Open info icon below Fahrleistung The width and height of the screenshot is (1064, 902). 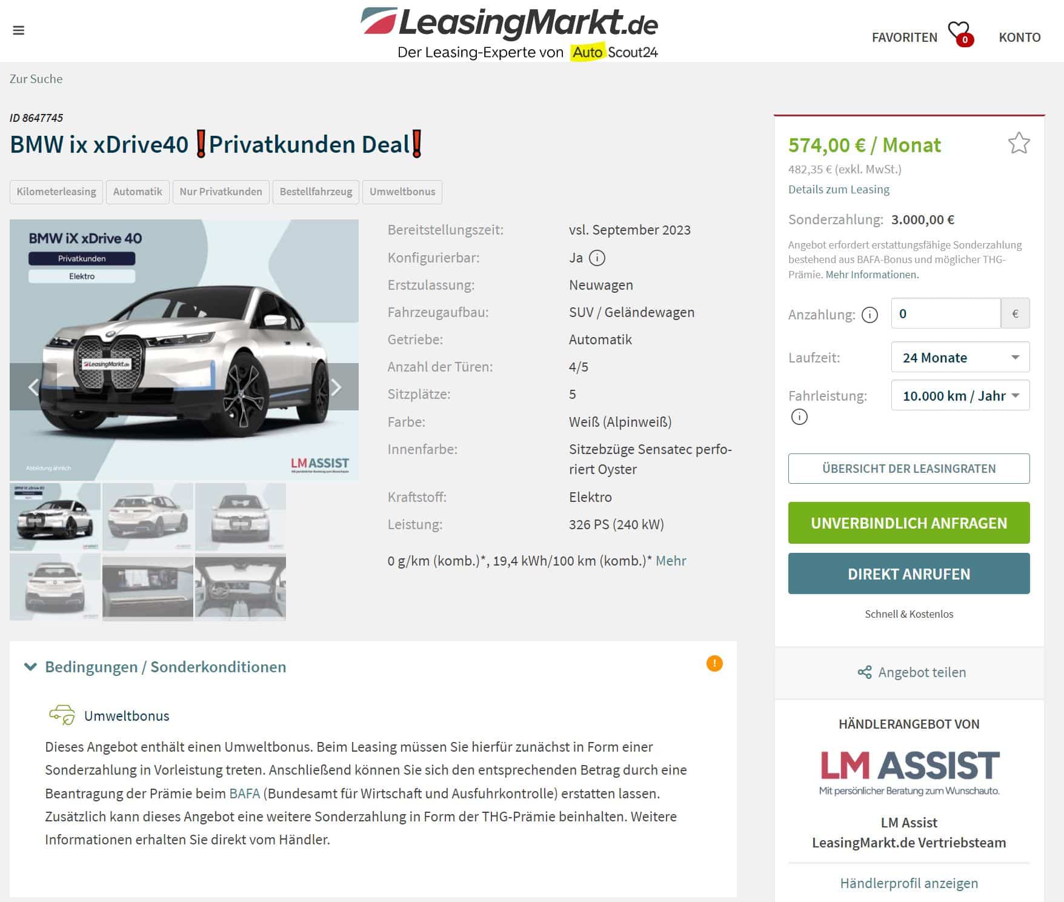[x=799, y=417]
